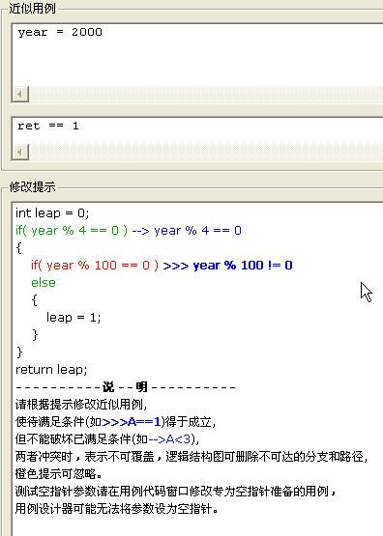
Task: Click the '修改提示' group label
Action: (x=32, y=187)
